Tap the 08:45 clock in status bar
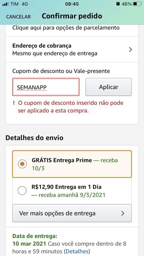Viewport: 144px width, 256px height. tap(72, 4)
